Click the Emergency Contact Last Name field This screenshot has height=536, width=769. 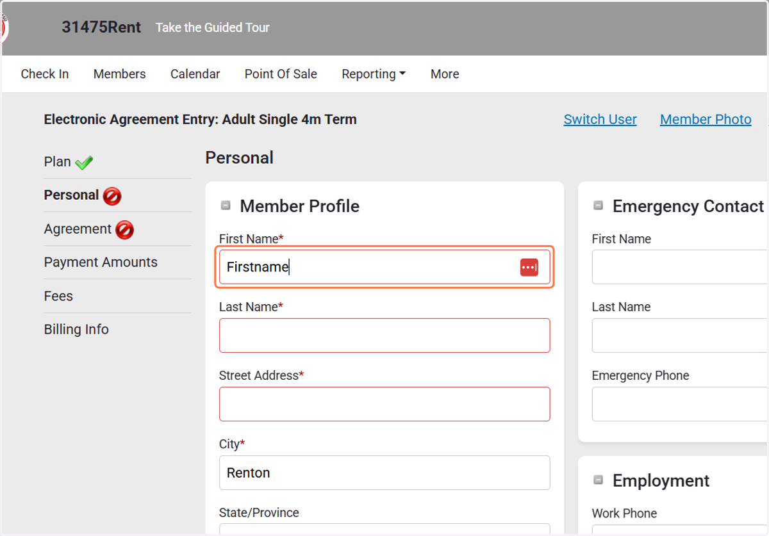point(680,336)
